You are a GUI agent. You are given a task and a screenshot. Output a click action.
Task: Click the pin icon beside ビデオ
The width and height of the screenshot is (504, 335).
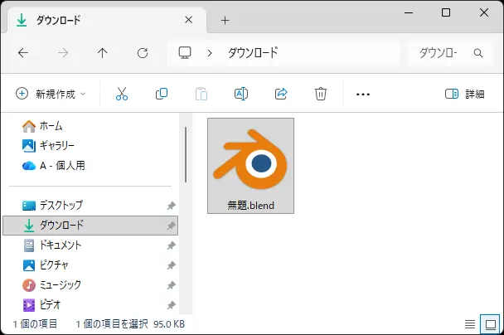[x=171, y=305]
